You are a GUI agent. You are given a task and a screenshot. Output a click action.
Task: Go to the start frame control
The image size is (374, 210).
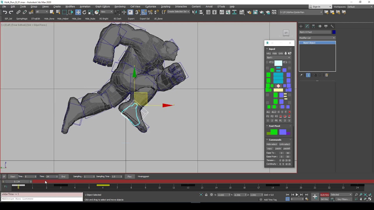[288, 195]
